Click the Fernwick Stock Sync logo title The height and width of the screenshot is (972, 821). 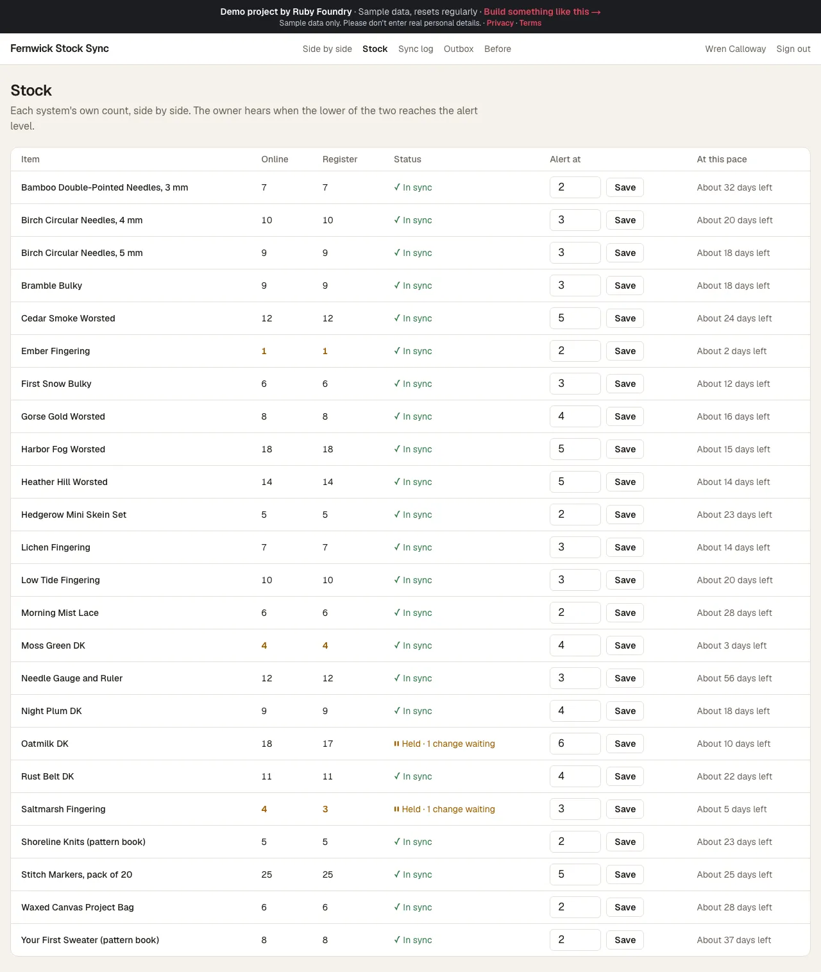click(60, 49)
